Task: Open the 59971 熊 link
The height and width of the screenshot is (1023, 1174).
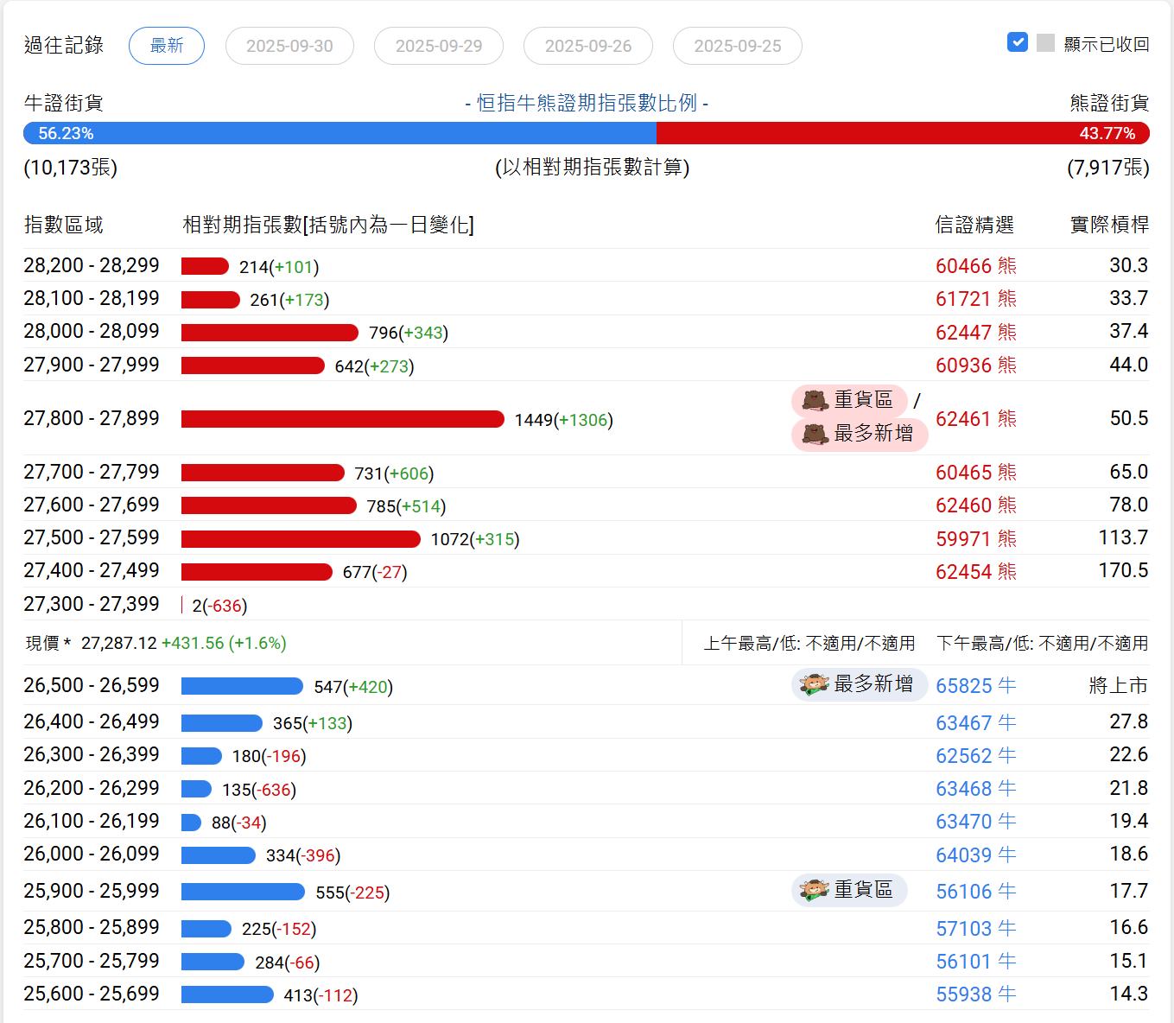Action: tap(976, 538)
